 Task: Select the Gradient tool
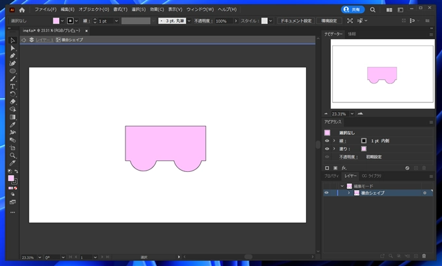tap(12, 117)
